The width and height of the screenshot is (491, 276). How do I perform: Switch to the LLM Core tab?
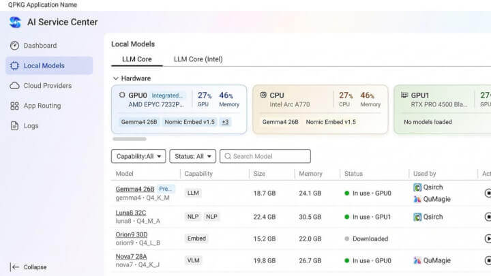point(137,59)
